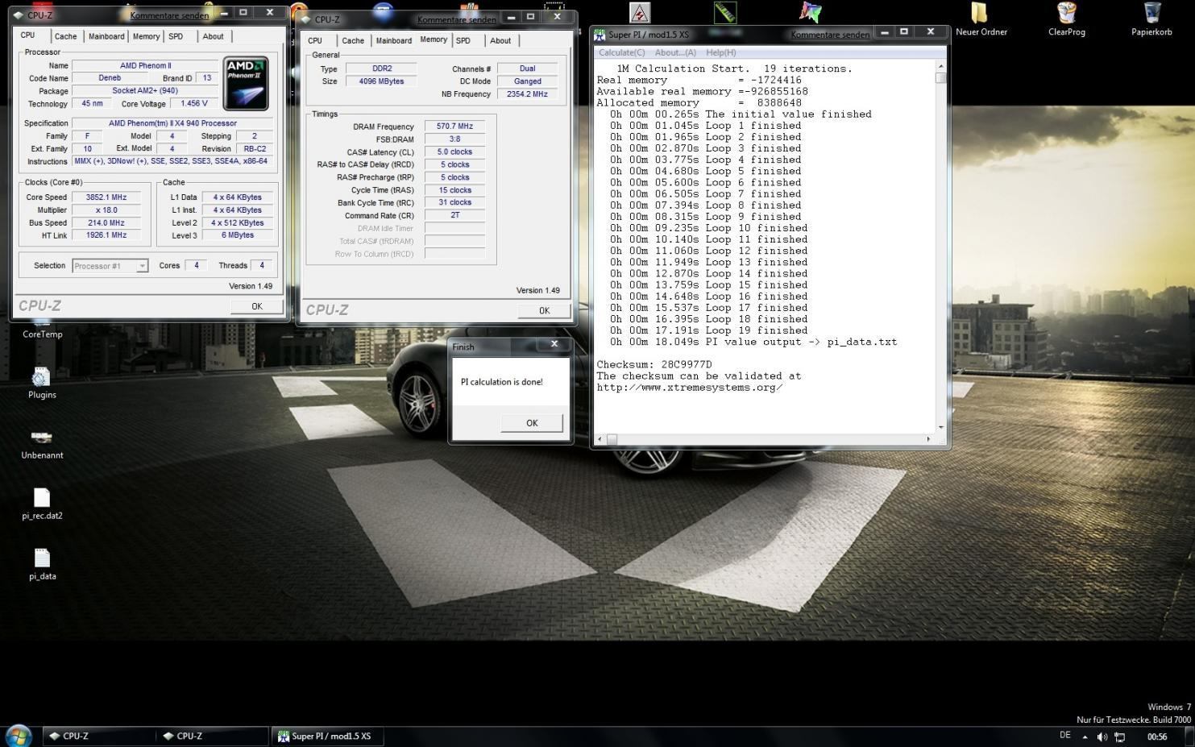Open the pi_rec.dat2 file icon
1195x747 pixels.
[x=42, y=504]
